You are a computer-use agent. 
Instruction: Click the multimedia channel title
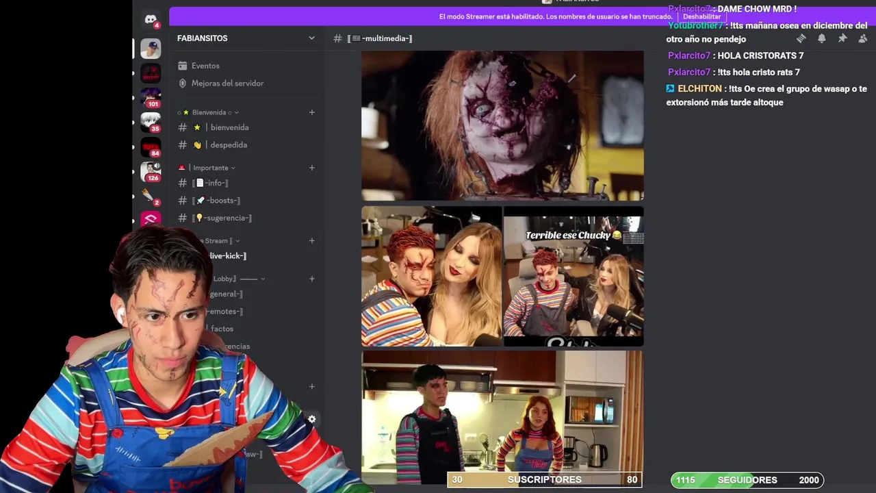point(380,38)
